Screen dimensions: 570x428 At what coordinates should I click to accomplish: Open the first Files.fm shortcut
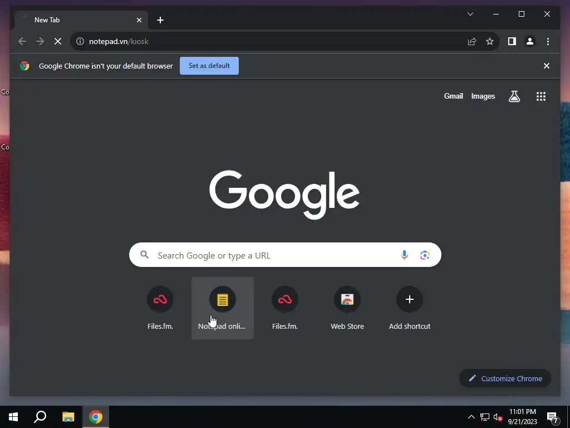pos(160,308)
